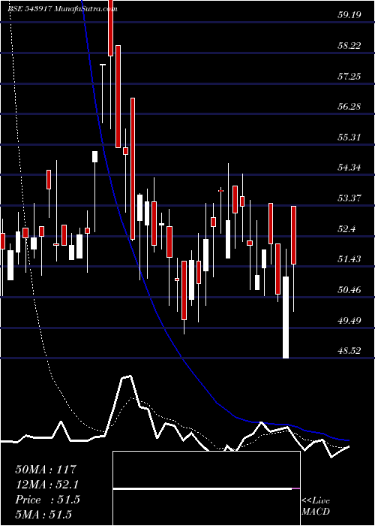Select the 55.31 price axis label
Viewport: 375px width, 526px height.
coord(349,138)
